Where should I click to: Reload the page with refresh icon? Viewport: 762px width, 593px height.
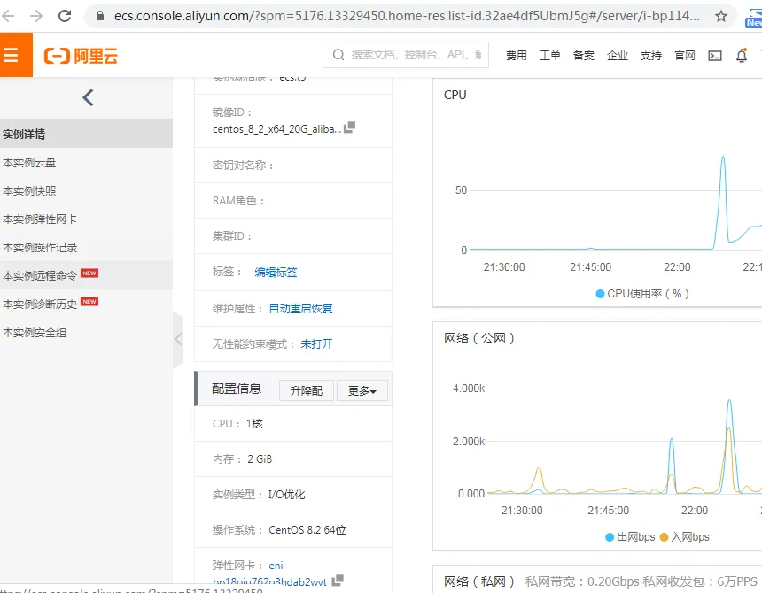click(x=65, y=16)
